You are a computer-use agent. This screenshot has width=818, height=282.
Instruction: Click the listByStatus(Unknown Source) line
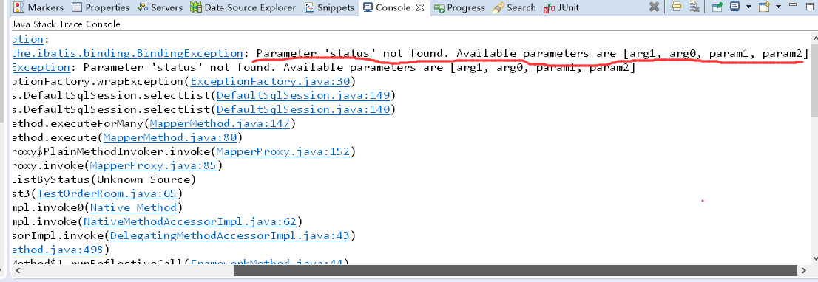(104, 180)
